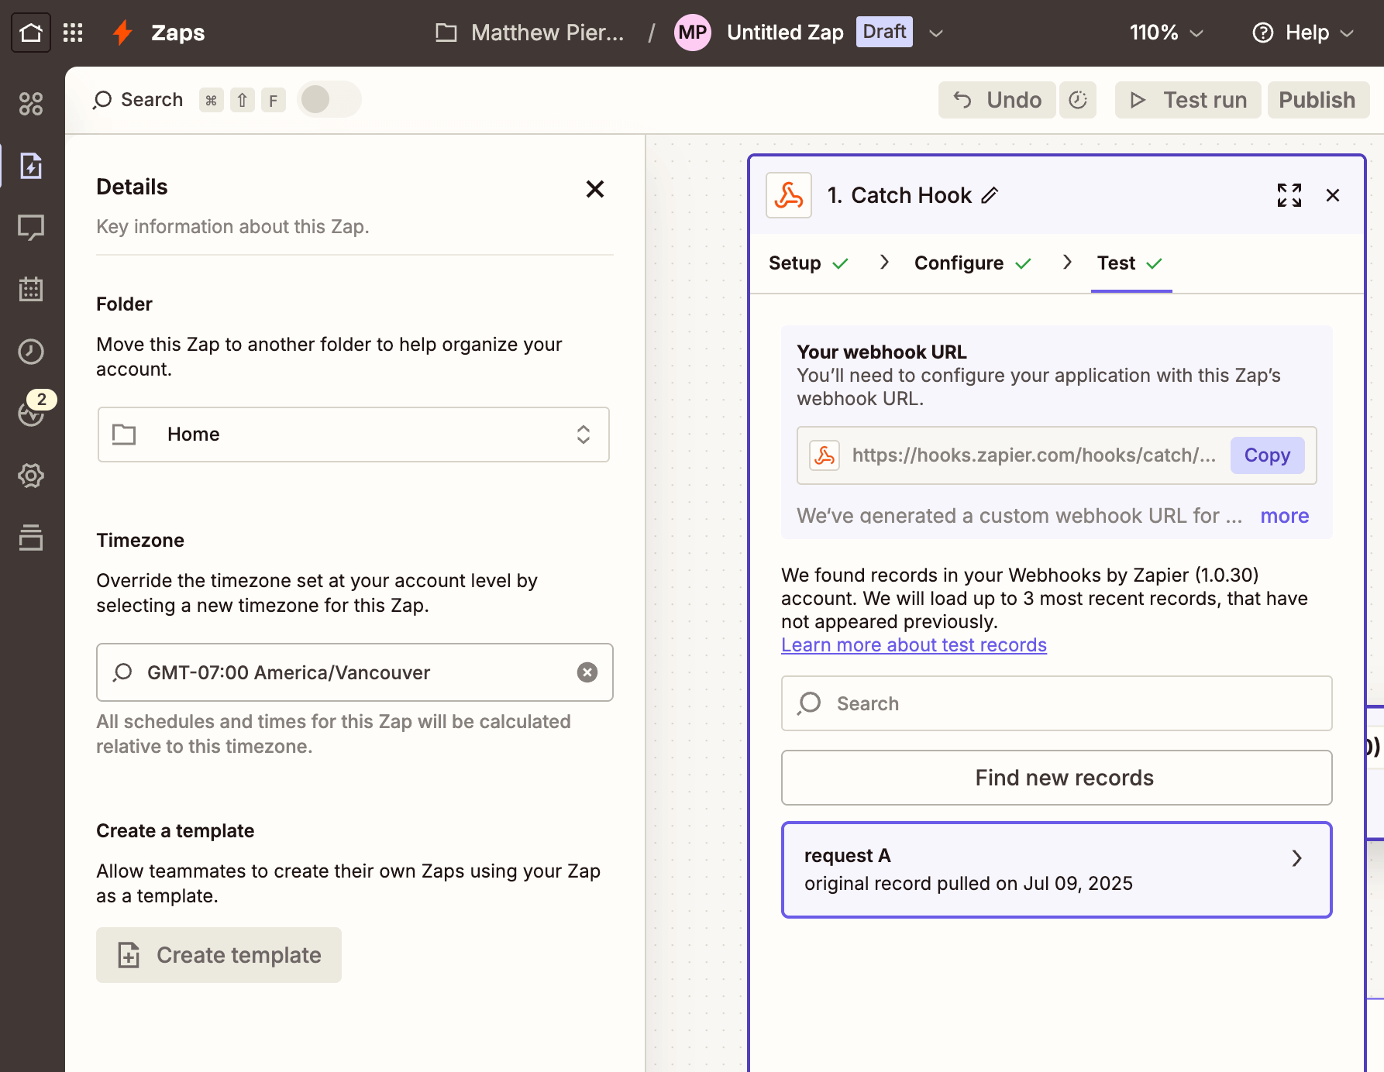This screenshot has height=1072, width=1384.
Task: Switch to the Test tab
Action: [x=1131, y=263]
